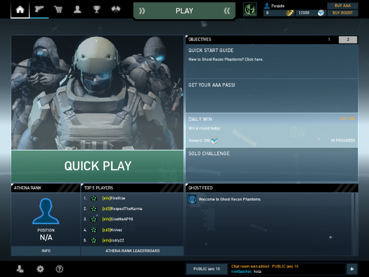The image size is (369, 277).
Task: Open Athena Rank INFO button
Action: (x=46, y=251)
